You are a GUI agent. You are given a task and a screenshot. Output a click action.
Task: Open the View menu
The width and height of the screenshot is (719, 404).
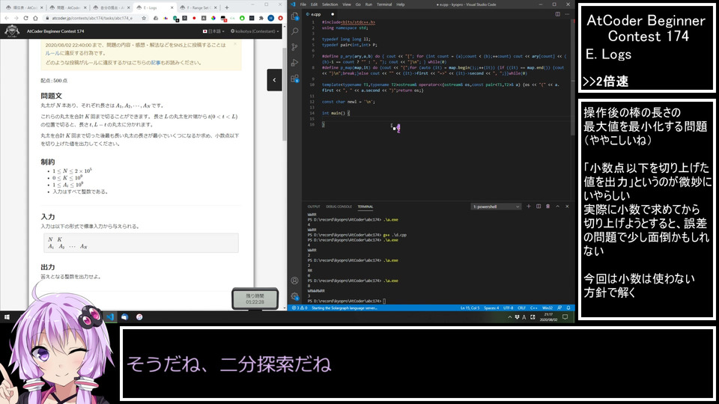(347, 4)
